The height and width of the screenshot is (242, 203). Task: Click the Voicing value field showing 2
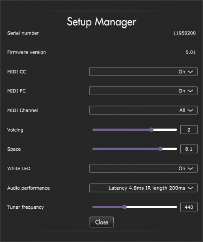(x=189, y=130)
